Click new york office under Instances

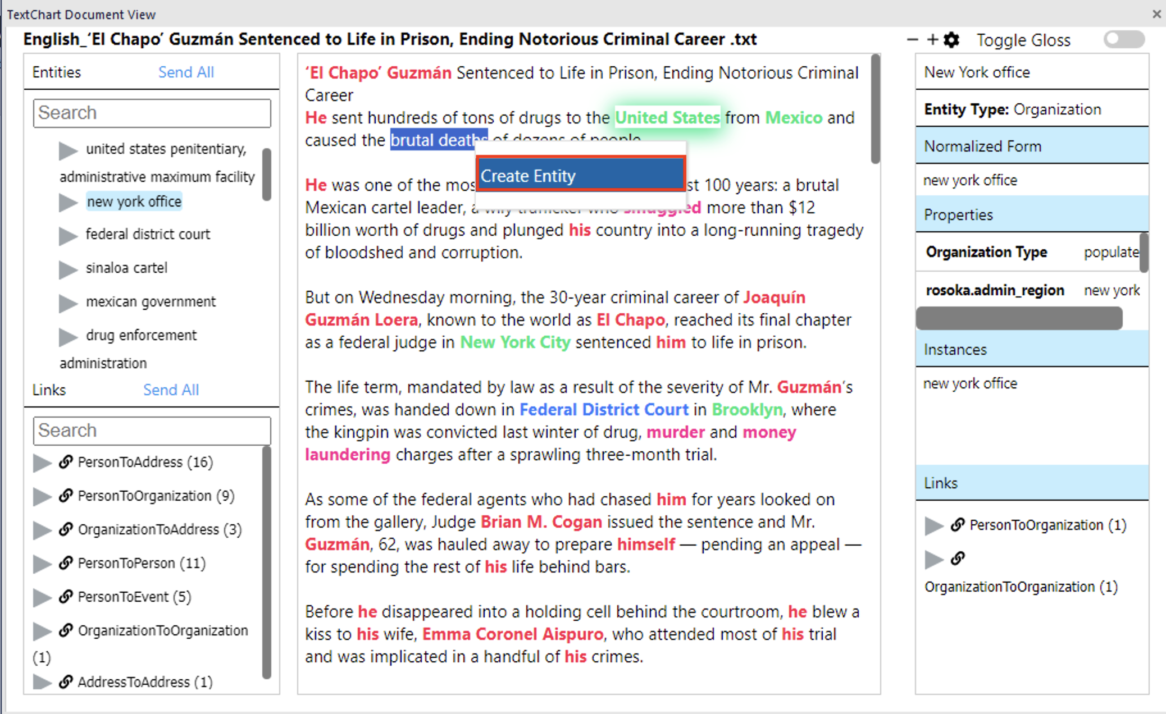pyautogui.click(x=970, y=383)
